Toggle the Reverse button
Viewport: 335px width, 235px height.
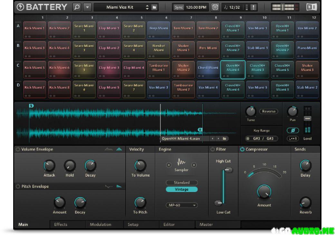coord(269,111)
